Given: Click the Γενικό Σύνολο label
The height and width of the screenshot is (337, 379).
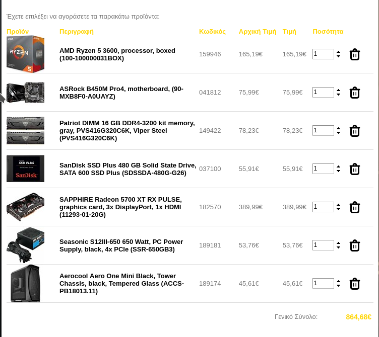Looking at the screenshot, I should [x=296, y=317].
